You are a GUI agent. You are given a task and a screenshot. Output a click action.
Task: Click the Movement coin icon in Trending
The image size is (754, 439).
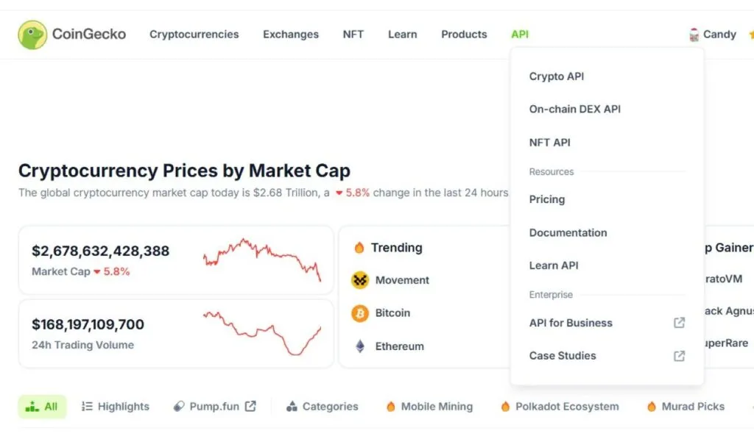tap(360, 280)
